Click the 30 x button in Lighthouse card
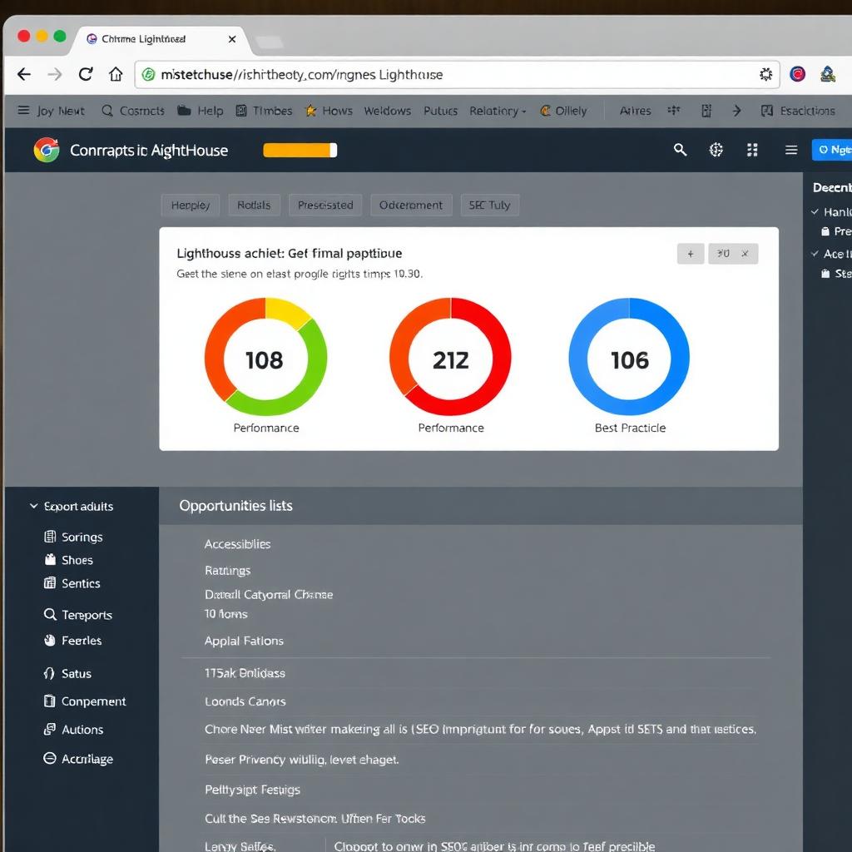 coord(733,254)
